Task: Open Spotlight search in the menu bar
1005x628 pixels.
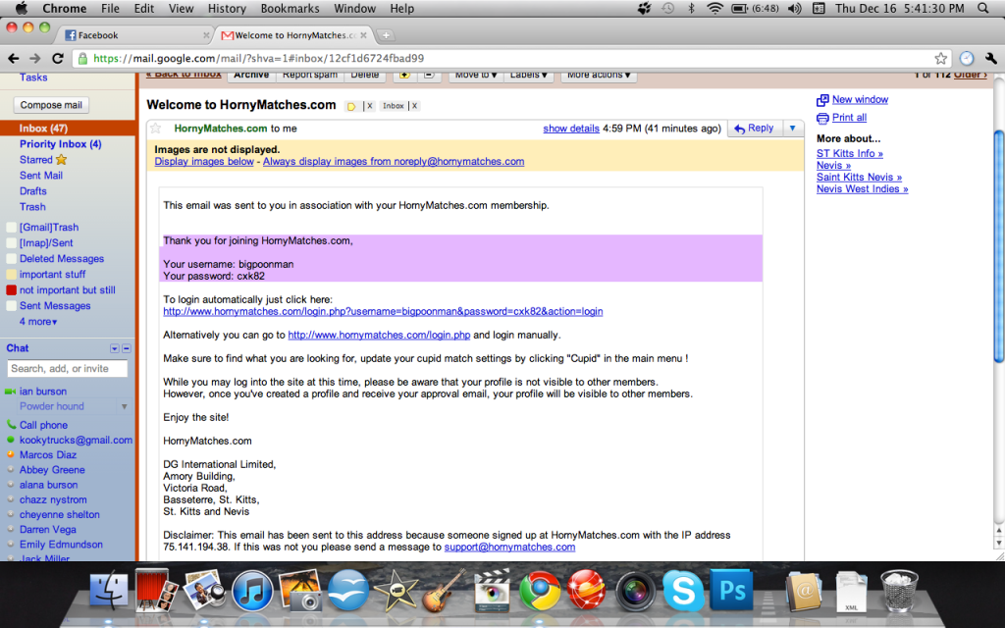Action: [x=983, y=8]
